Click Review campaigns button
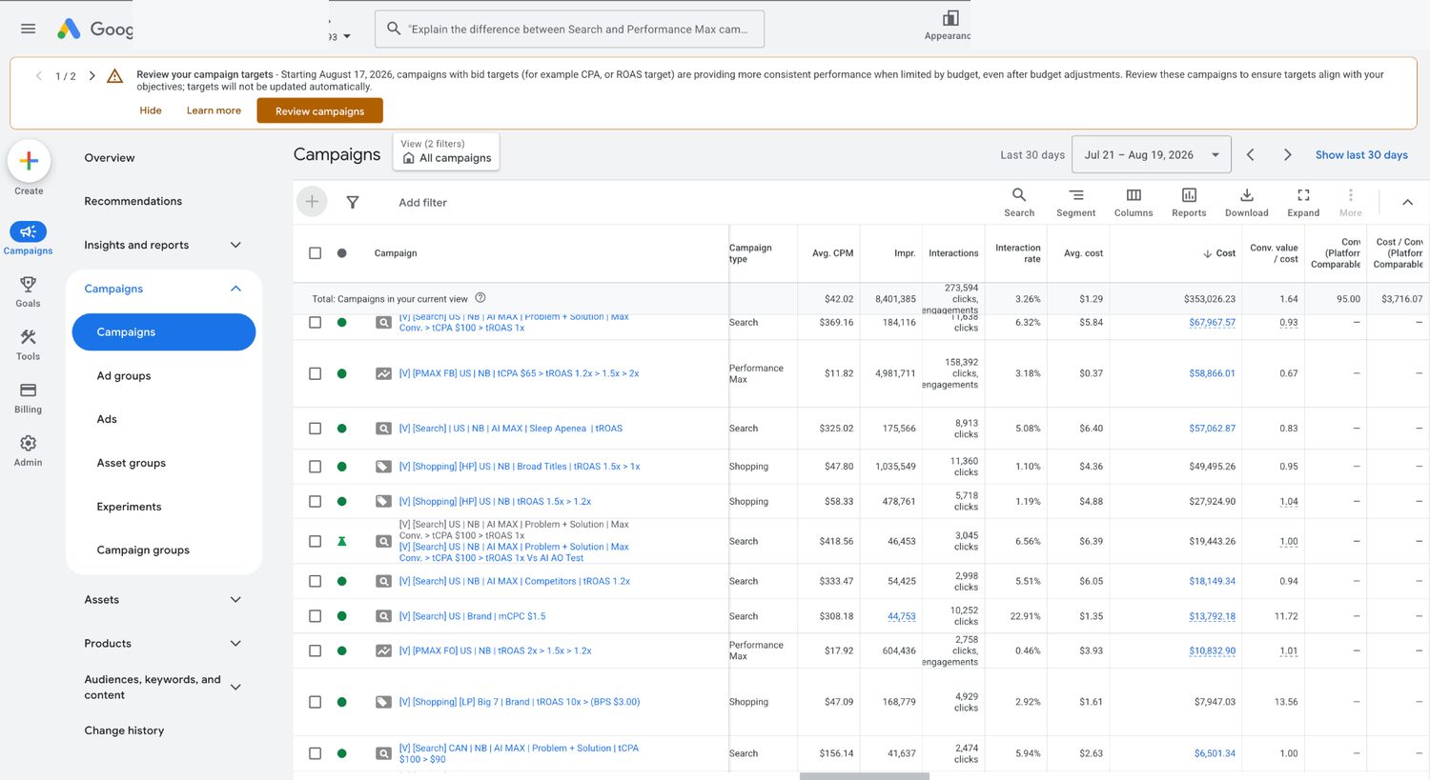 point(319,110)
